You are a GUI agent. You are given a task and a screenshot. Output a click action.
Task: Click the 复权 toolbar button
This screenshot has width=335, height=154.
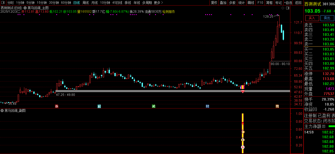click(214, 3)
